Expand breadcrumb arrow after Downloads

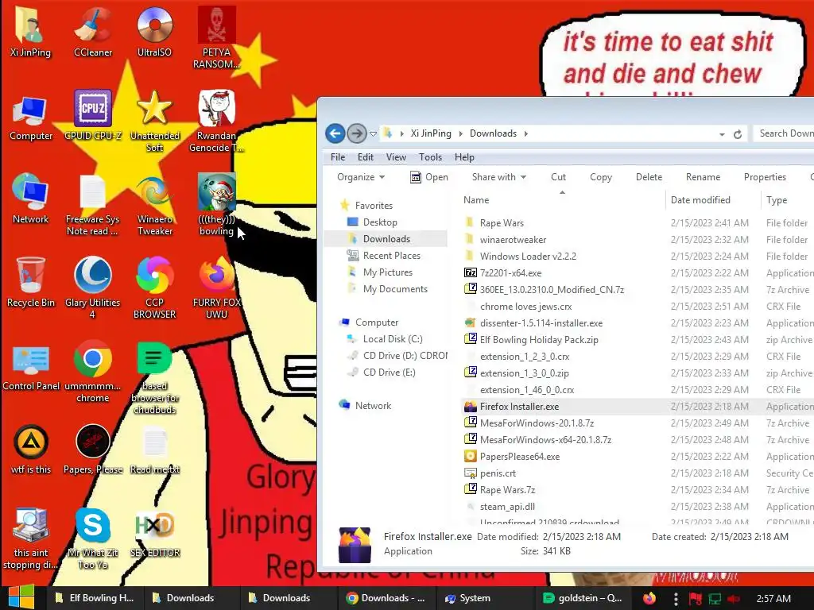526,133
